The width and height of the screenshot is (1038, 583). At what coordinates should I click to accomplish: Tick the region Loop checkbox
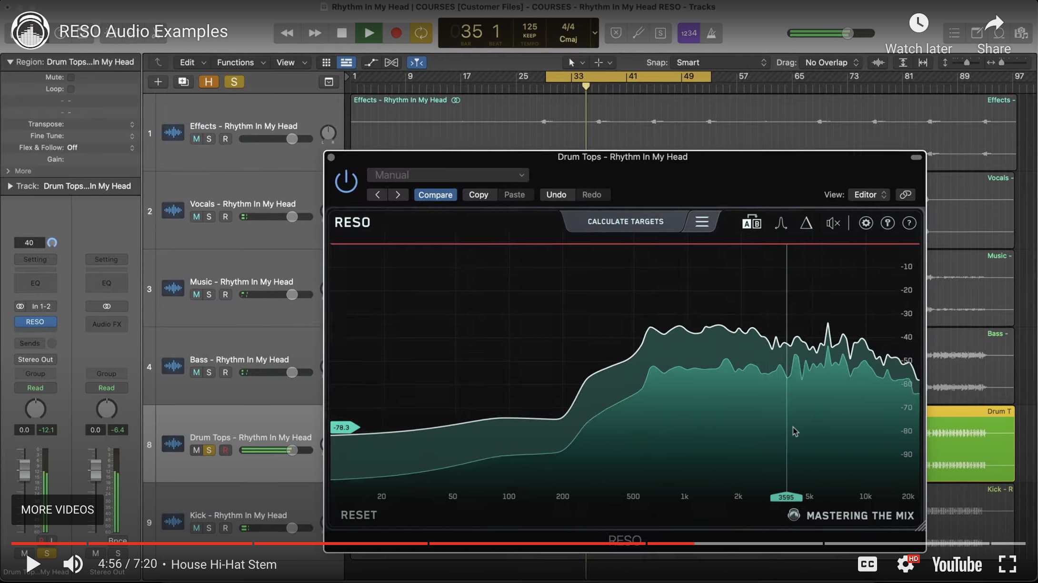(70, 89)
